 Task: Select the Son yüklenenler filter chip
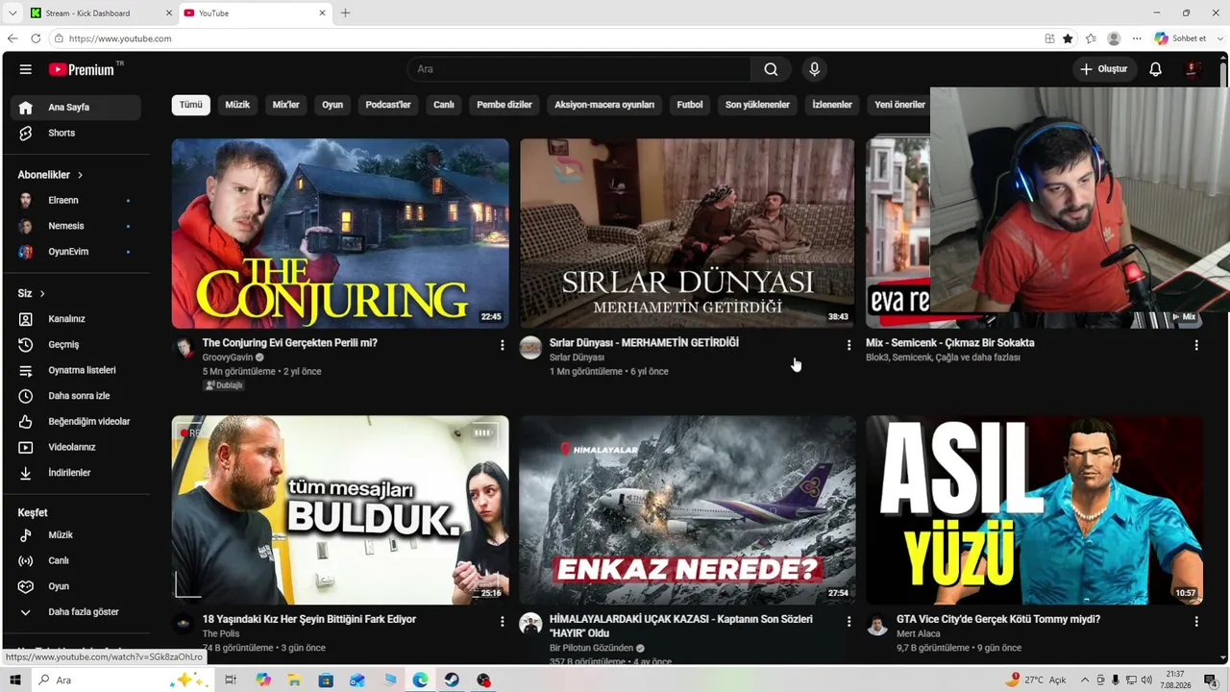(x=757, y=105)
